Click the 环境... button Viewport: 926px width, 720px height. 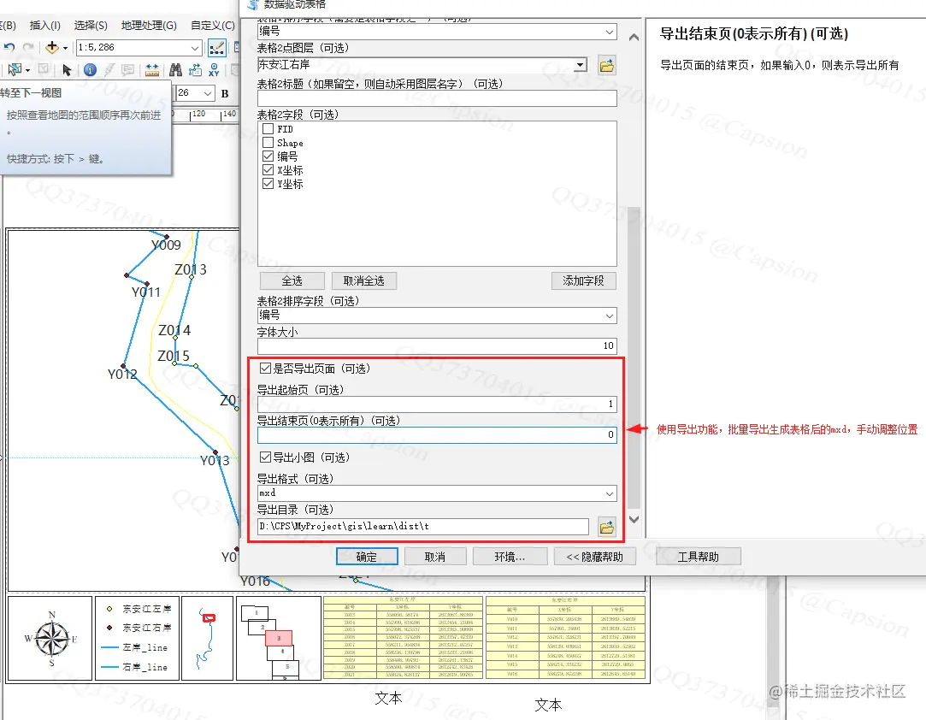(x=510, y=557)
